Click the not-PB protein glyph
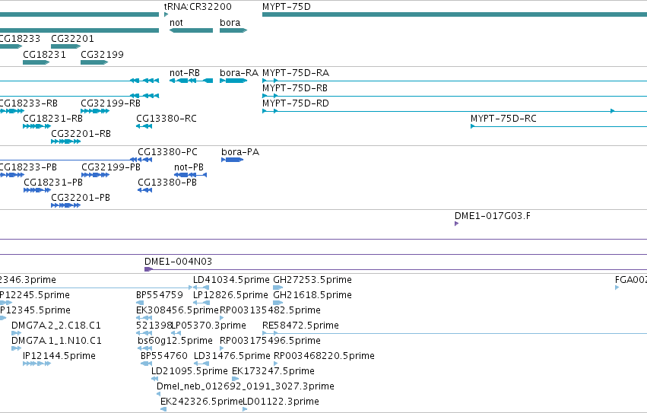 pos(190,175)
